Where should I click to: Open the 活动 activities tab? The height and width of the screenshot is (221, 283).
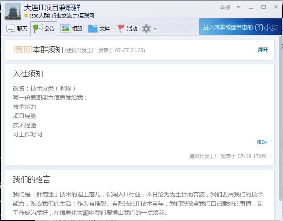[x=127, y=28]
